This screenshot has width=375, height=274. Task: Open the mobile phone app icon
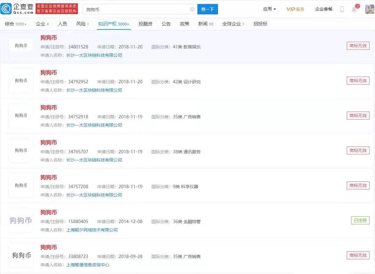tap(342, 9)
